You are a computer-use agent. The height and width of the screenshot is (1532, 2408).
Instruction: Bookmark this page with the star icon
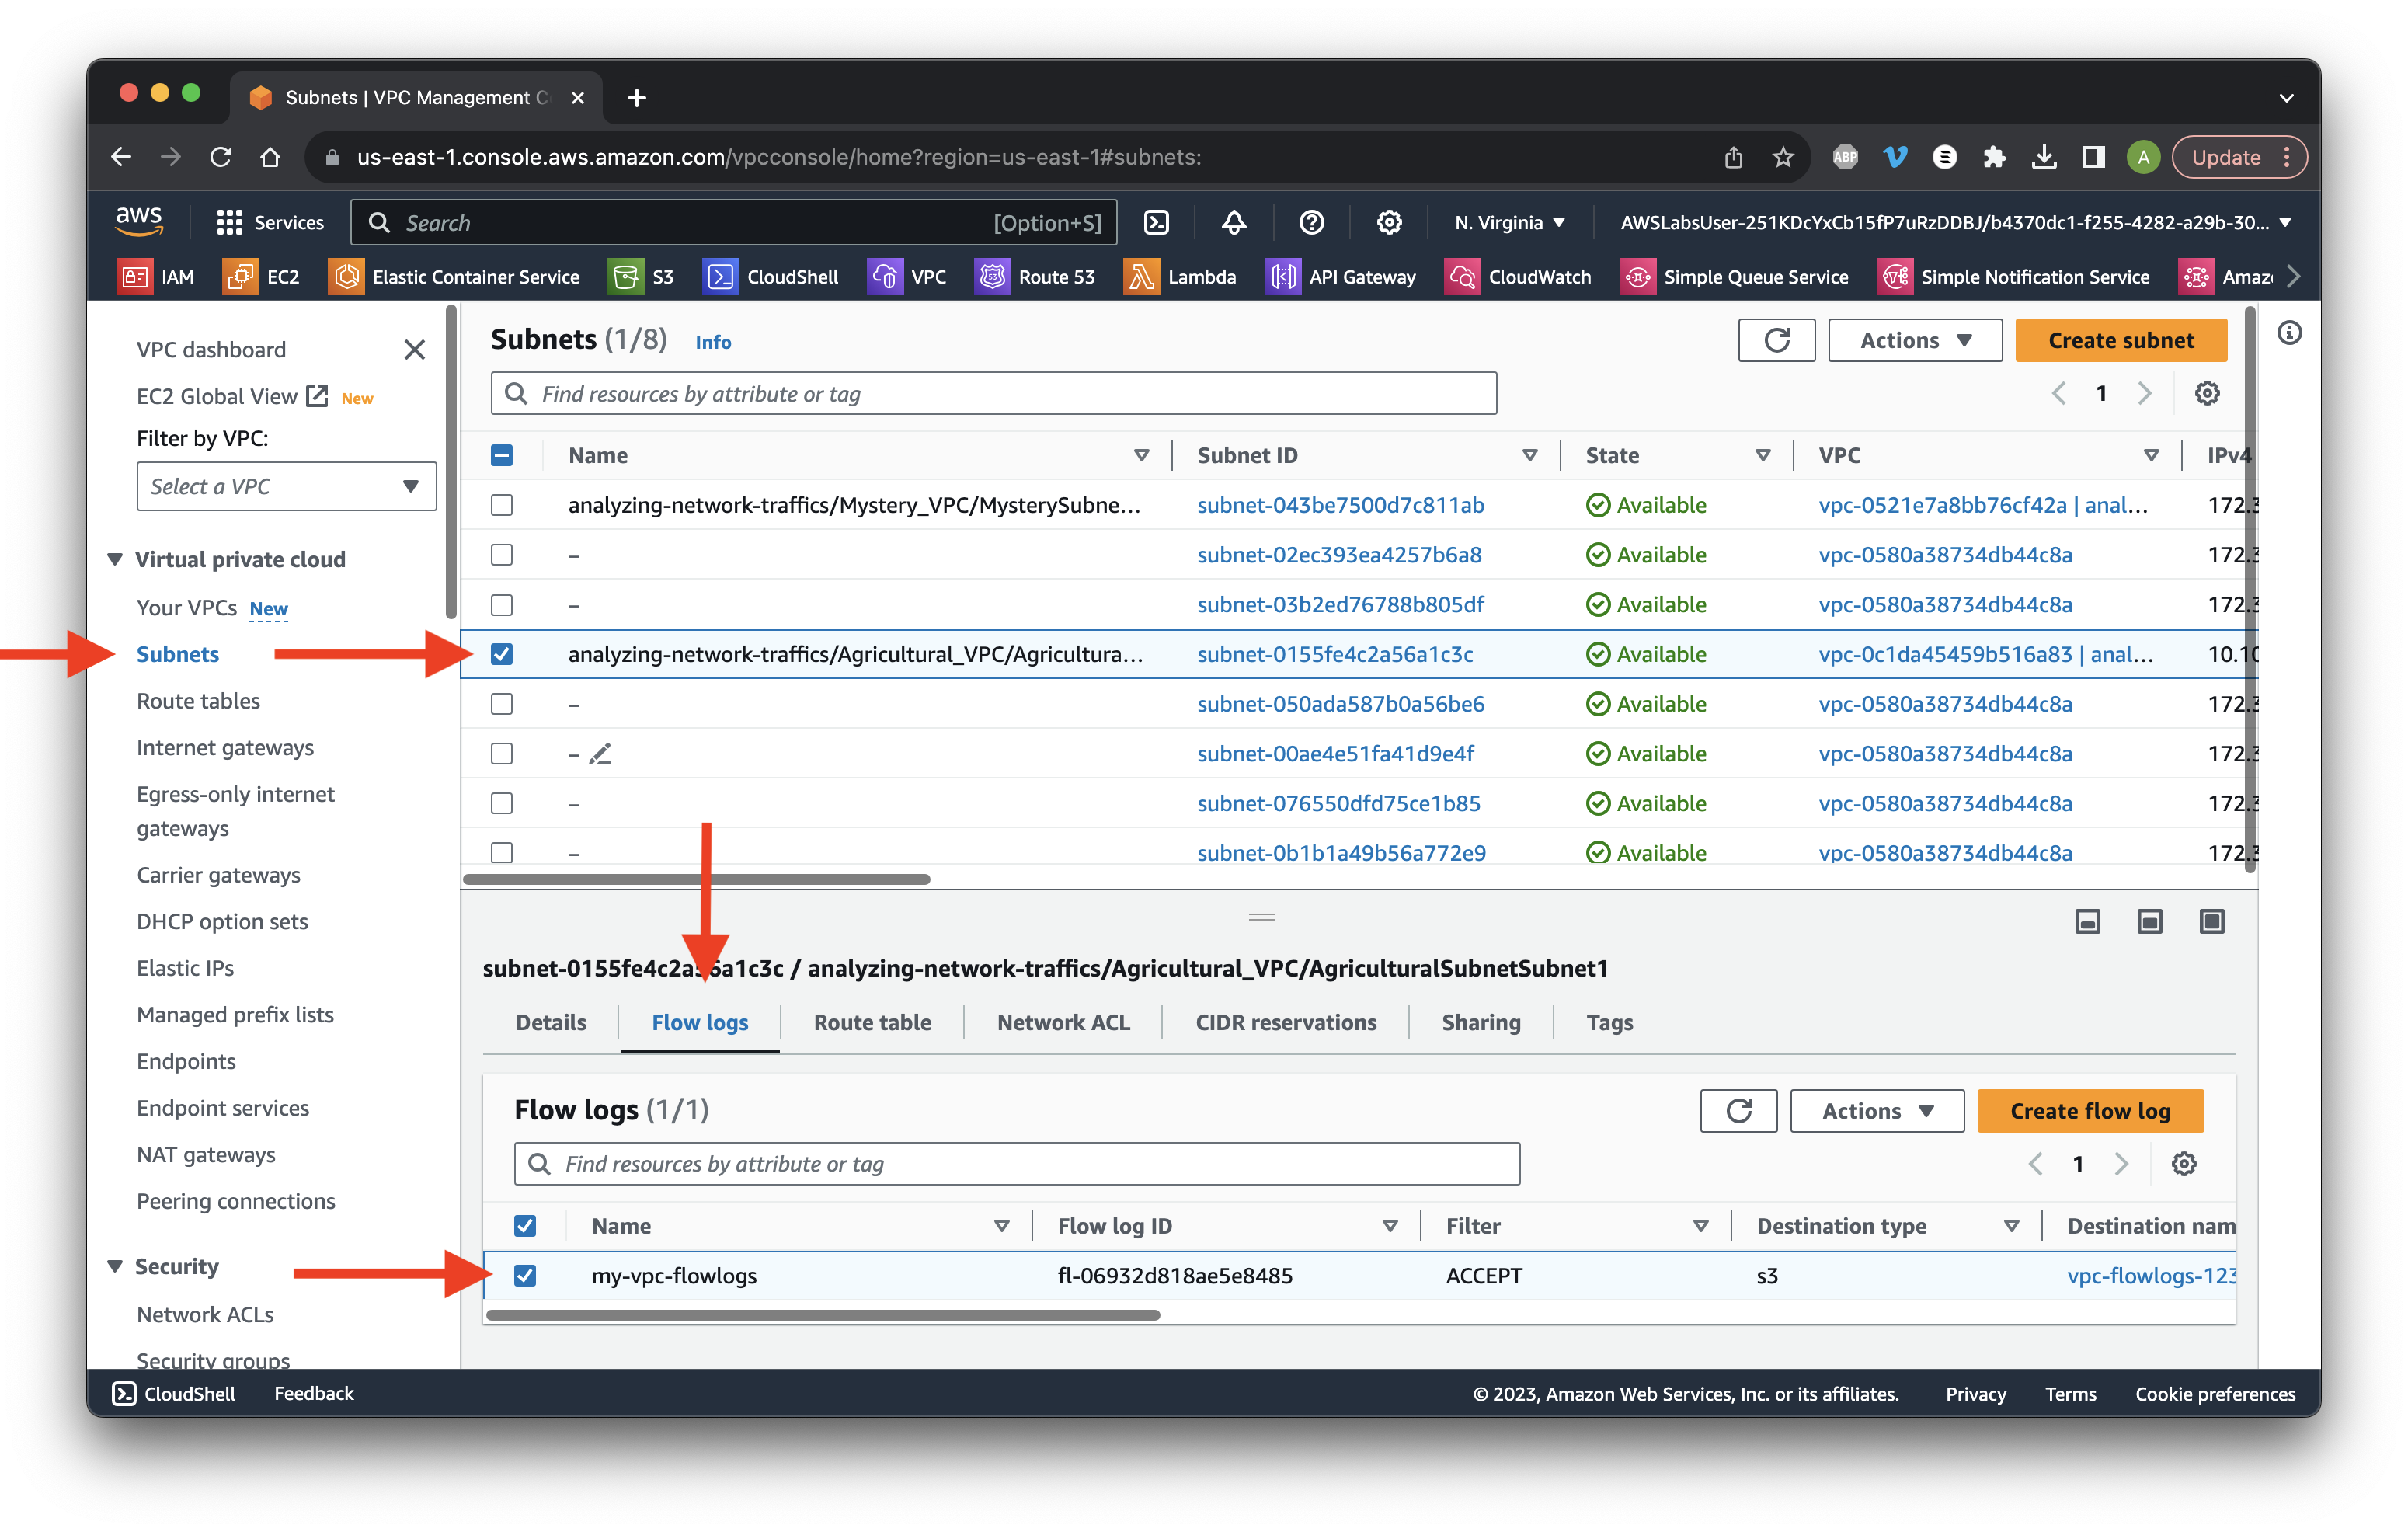[1783, 157]
